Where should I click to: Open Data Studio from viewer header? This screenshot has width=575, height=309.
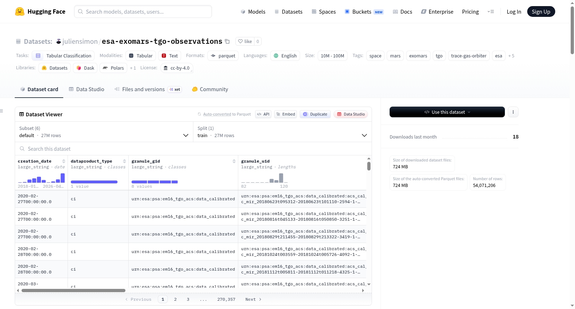351,114
